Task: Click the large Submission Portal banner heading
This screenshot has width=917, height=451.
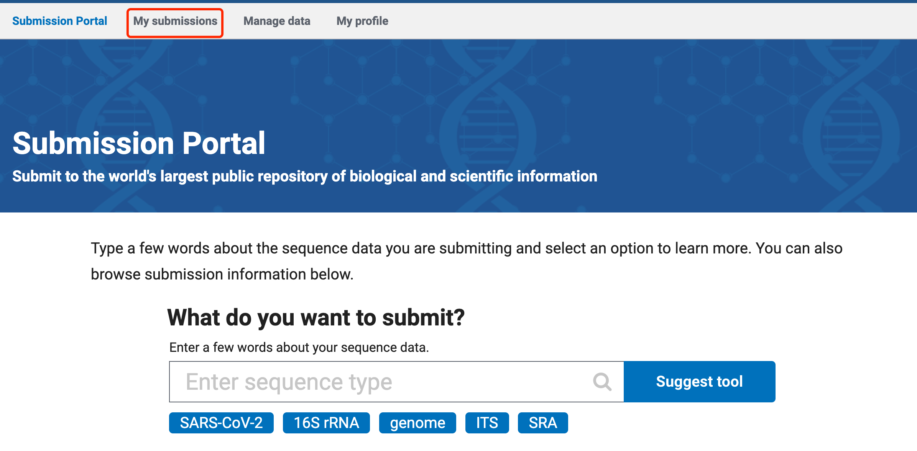Action: pos(139,143)
